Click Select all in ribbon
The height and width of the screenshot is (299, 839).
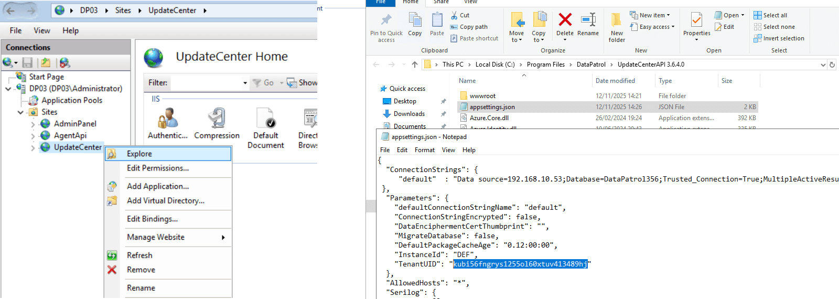point(775,15)
